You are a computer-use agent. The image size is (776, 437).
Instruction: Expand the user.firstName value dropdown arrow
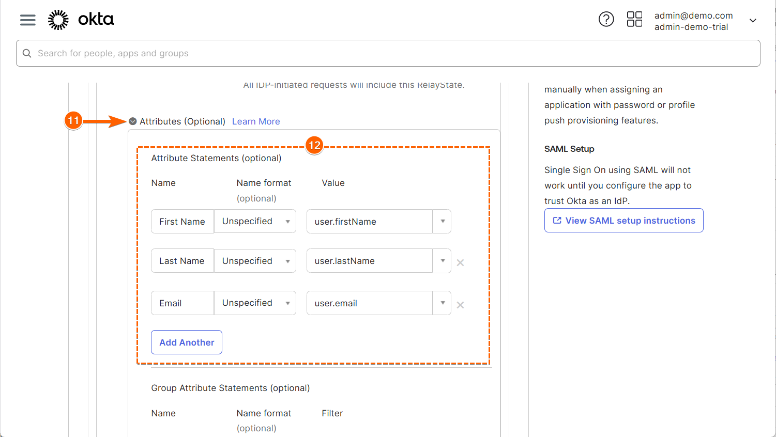click(443, 222)
